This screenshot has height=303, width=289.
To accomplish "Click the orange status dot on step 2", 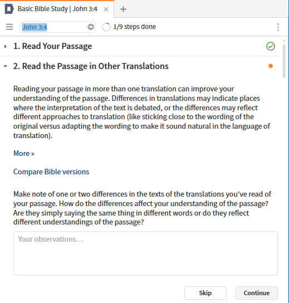I will pos(271,66).
